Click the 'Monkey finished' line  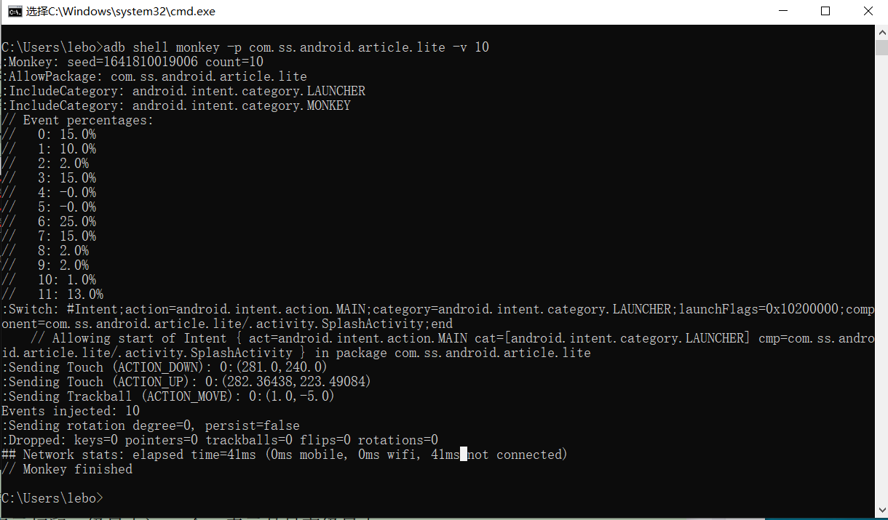point(68,469)
